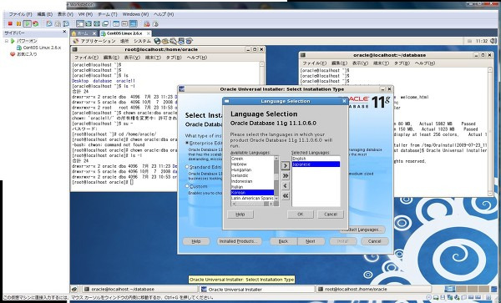Select Japanese in Selected Languages list

click(316, 164)
